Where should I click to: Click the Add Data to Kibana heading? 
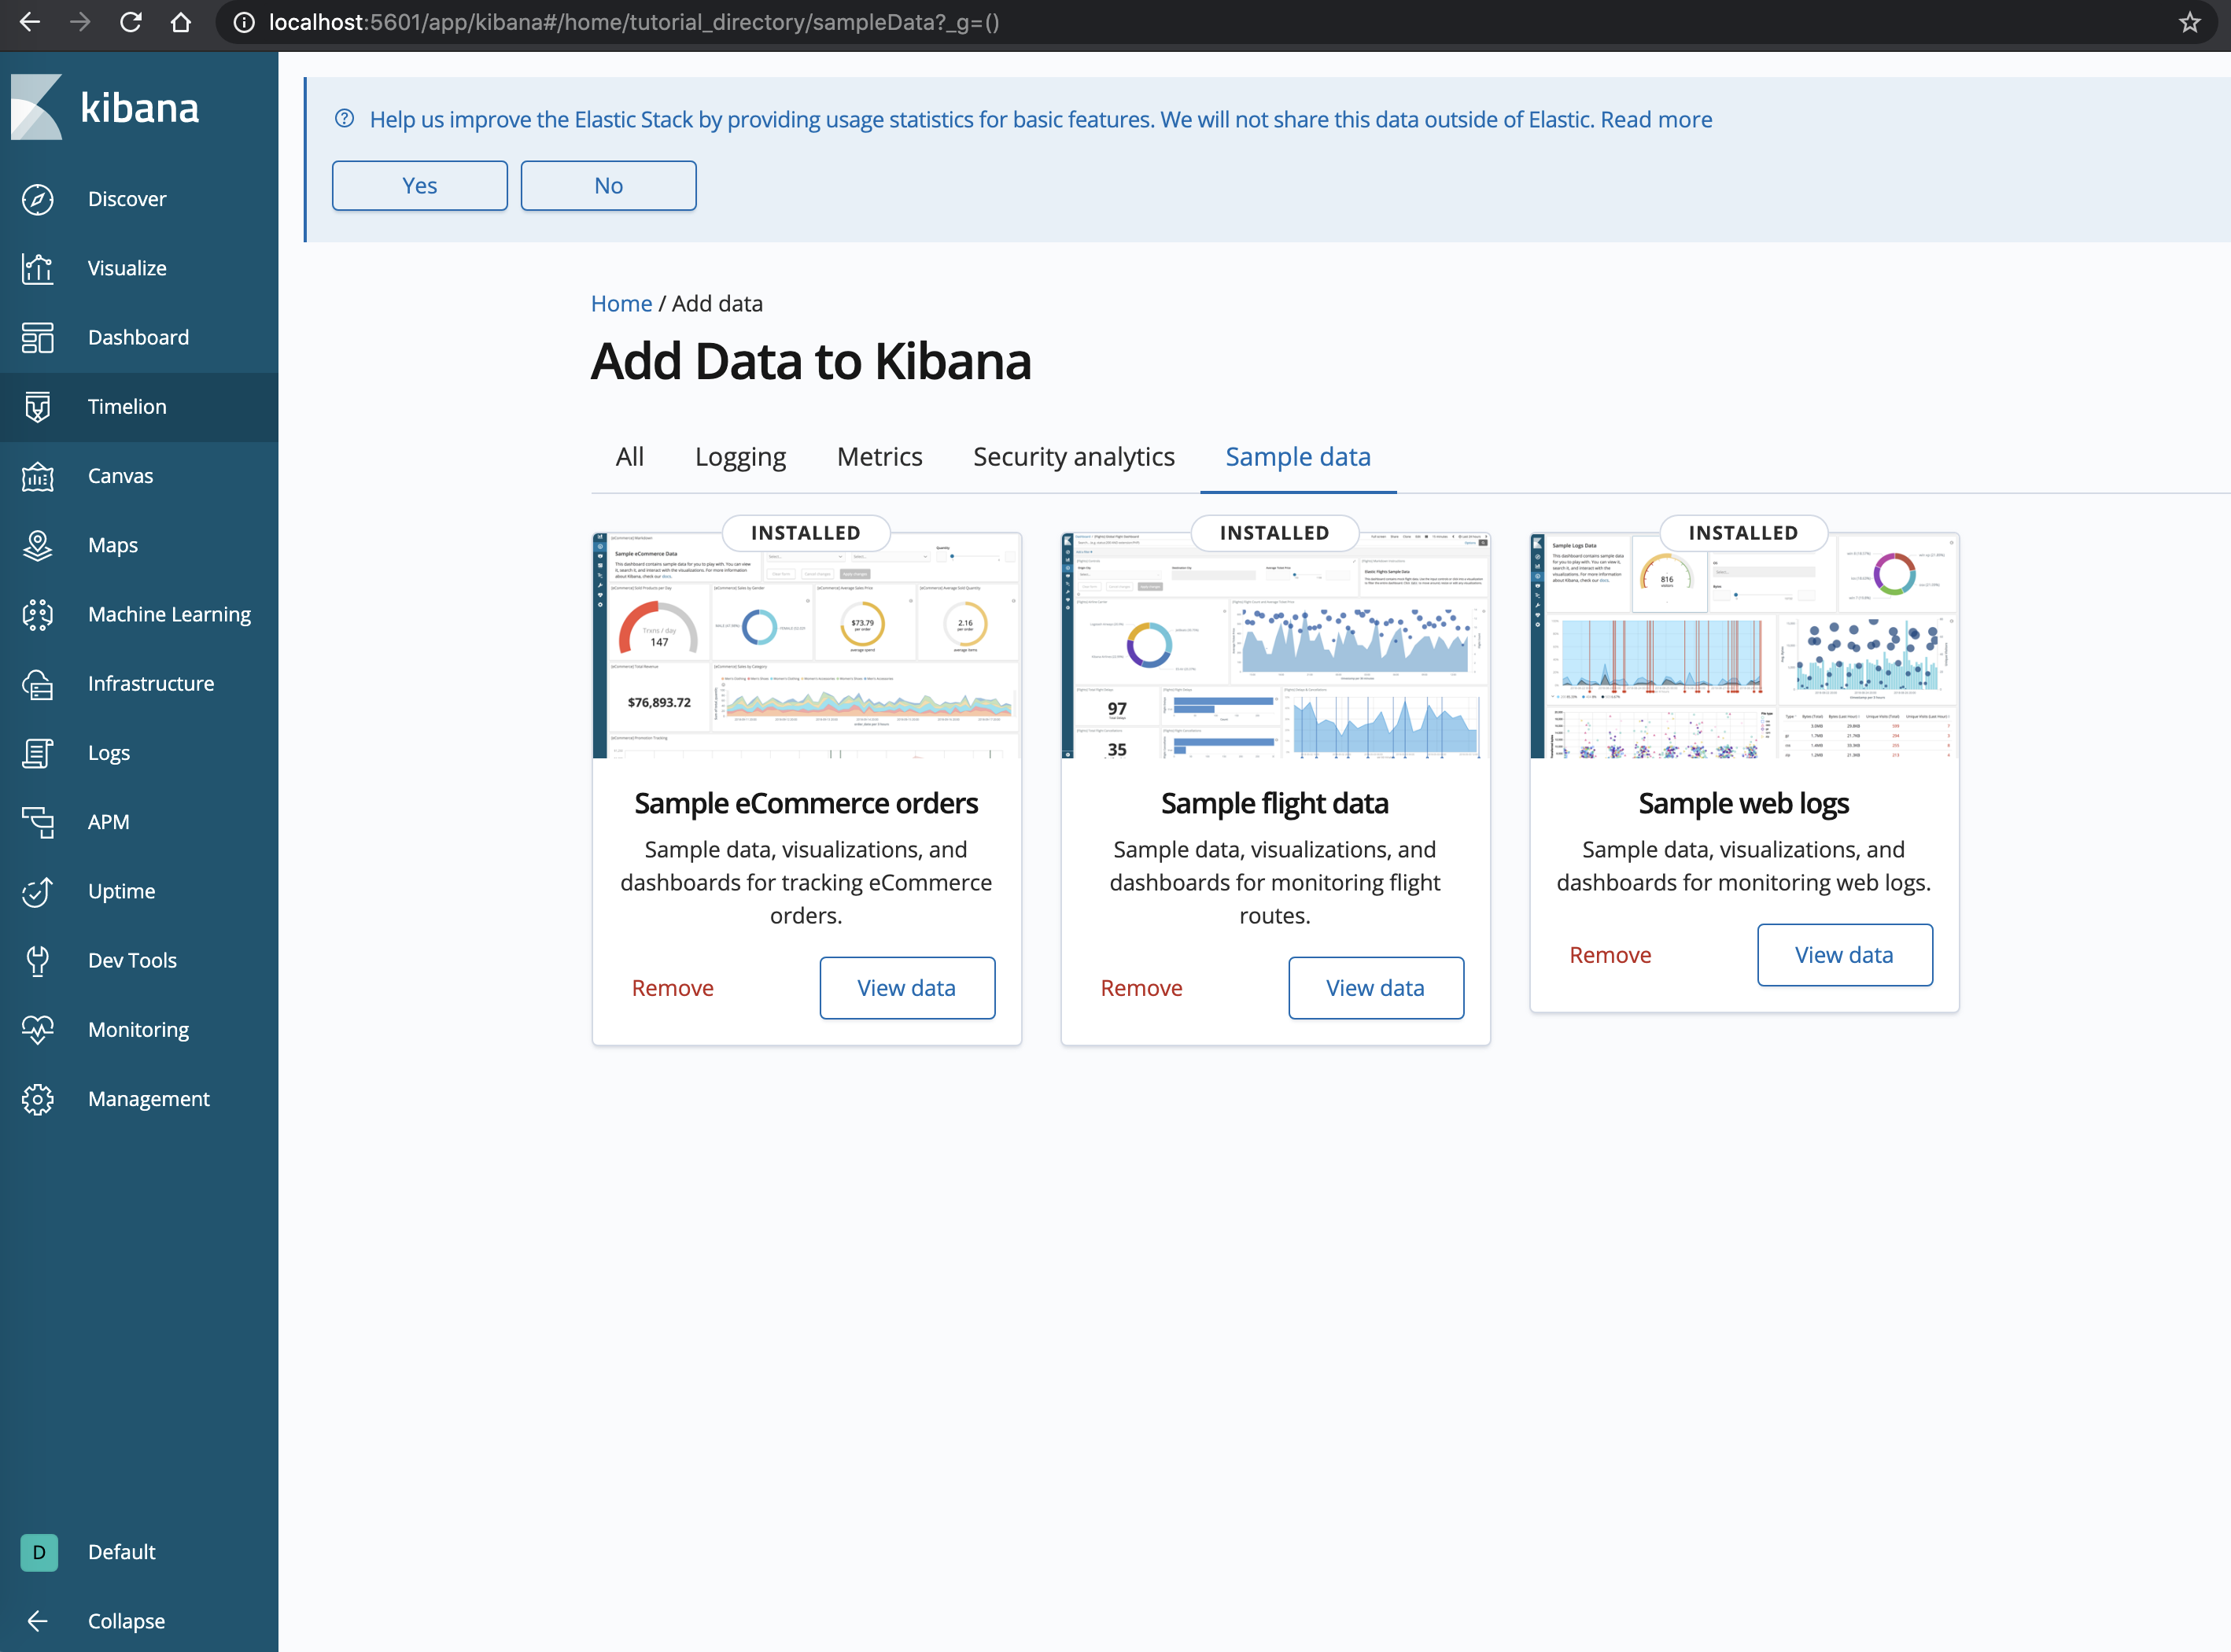[x=811, y=361]
